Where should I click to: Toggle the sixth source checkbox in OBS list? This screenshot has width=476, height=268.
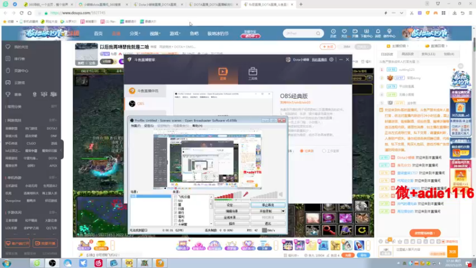176,217
